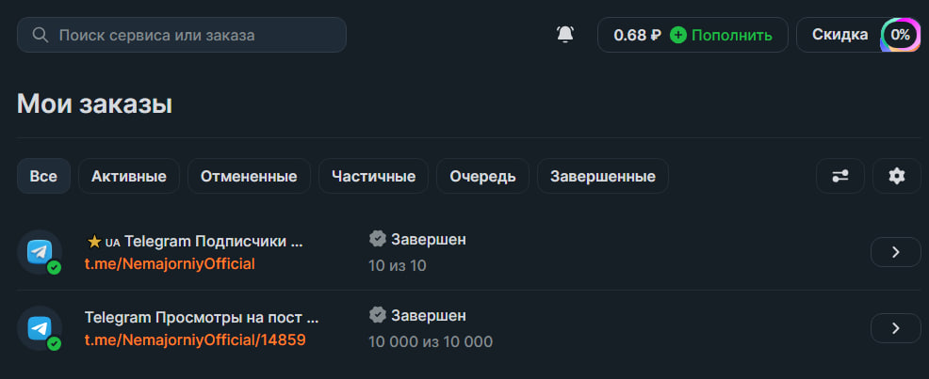Open the orders settings gear icon

click(x=896, y=176)
